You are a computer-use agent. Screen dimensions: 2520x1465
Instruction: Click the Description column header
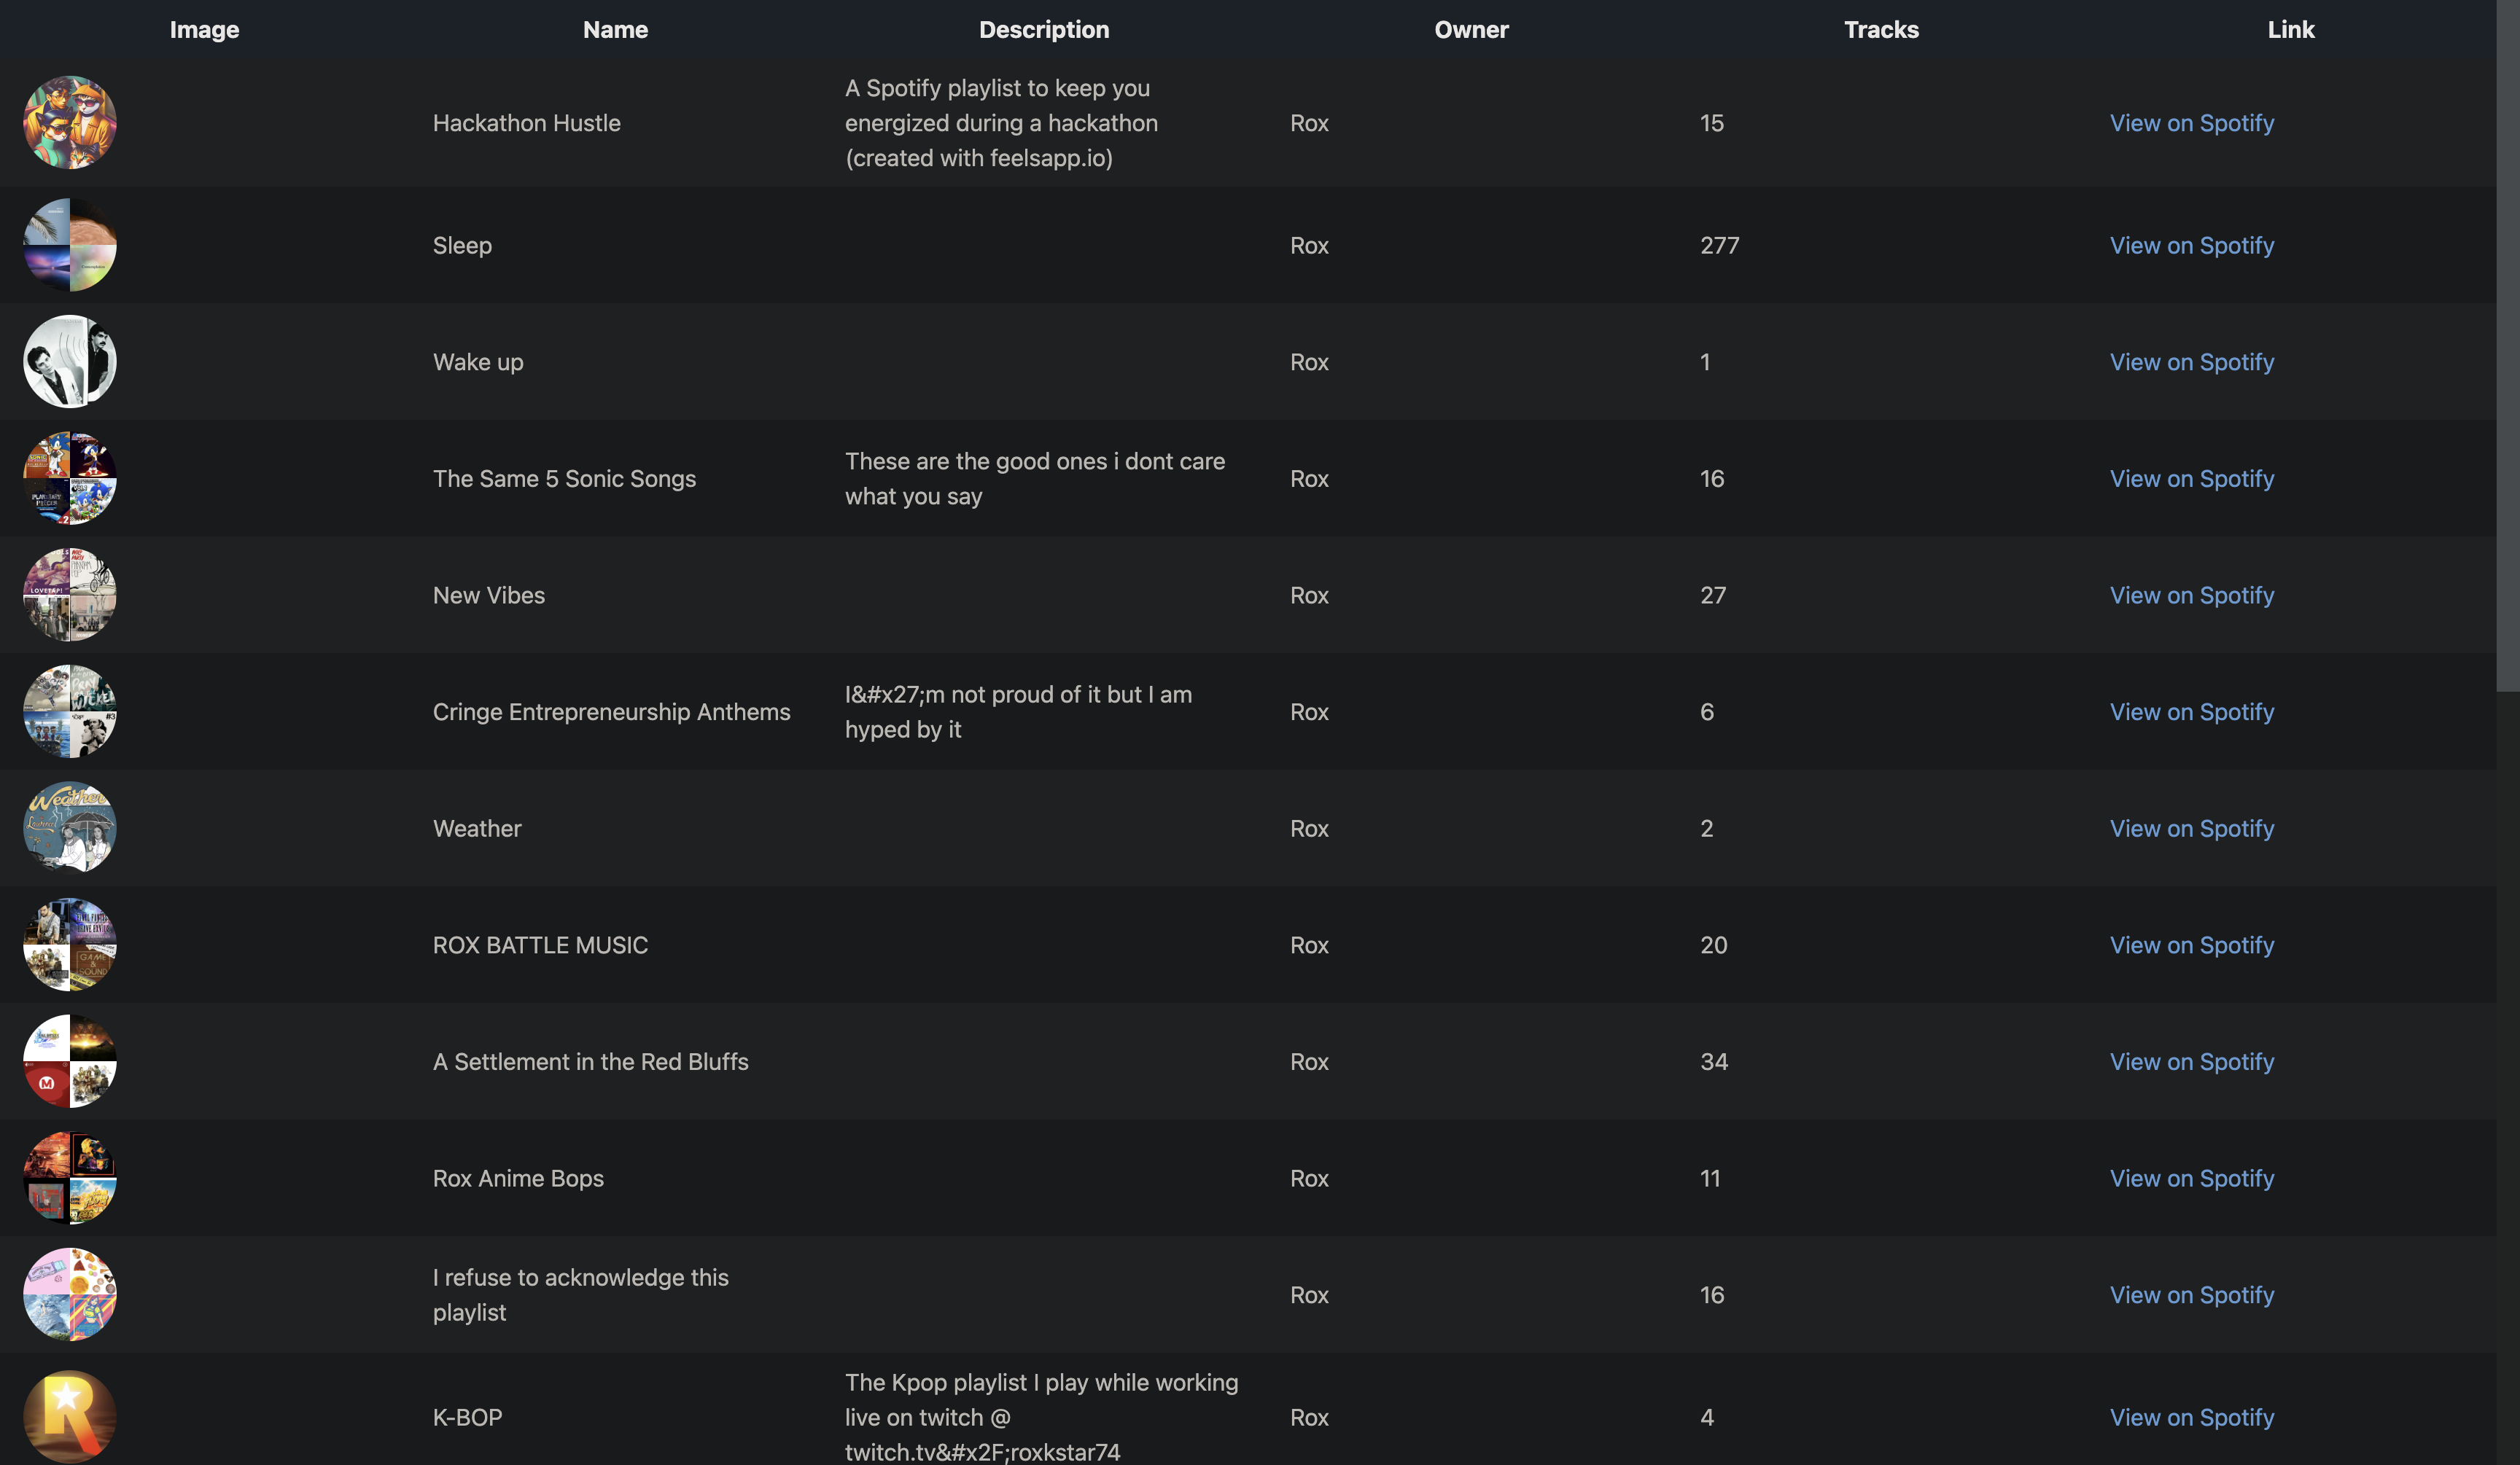tap(1043, 30)
